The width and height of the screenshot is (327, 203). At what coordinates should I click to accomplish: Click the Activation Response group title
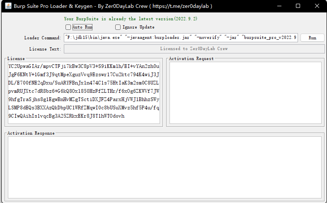pyautogui.click(x=31, y=133)
